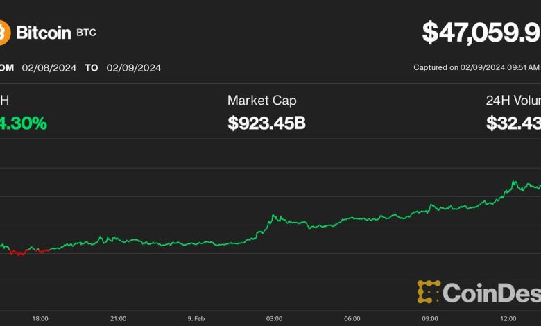Select the 02/09/2024 end date
The height and width of the screenshot is (326, 541).
pyautogui.click(x=133, y=67)
